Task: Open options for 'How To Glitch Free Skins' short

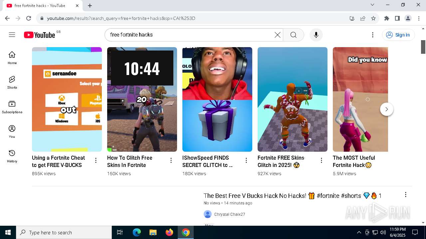Action: [x=171, y=161]
